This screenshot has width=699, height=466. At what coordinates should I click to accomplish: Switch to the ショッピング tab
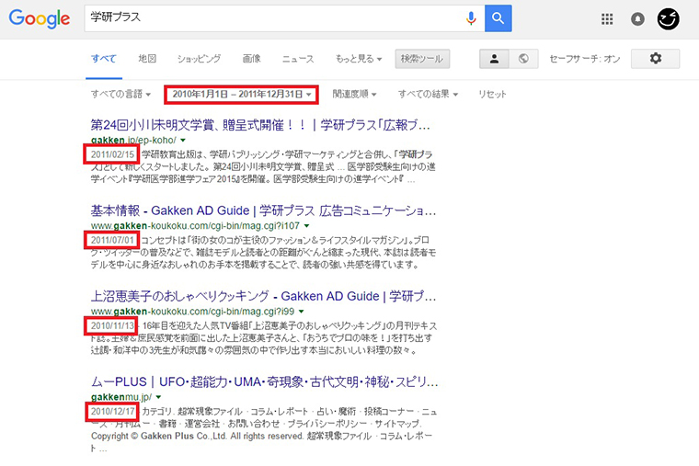pos(199,59)
